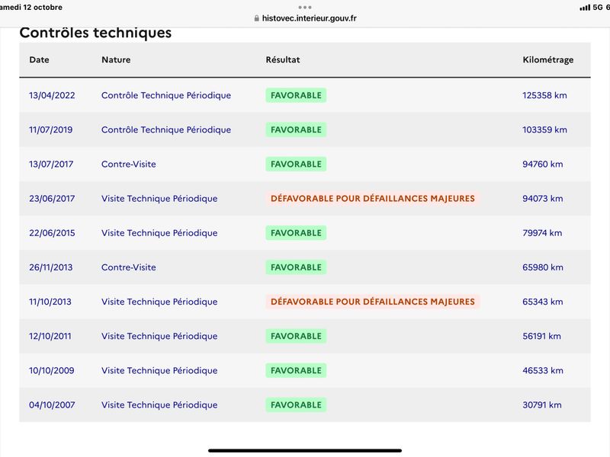Select the Résultat column header

(x=283, y=60)
